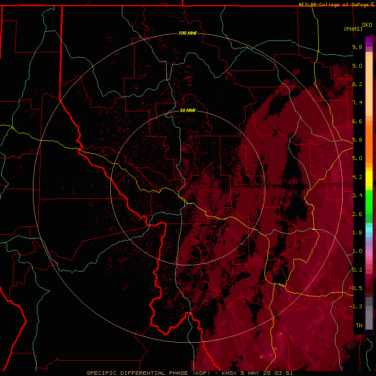Image resolution: width=376 pixels, height=376 pixels.
Task: Click the 100 NMI range ring label
Action: [x=188, y=33]
